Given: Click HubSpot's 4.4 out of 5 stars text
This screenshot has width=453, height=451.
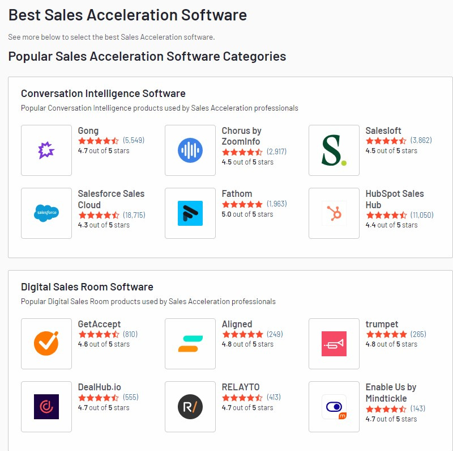Looking at the screenshot, I should tap(391, 225).
